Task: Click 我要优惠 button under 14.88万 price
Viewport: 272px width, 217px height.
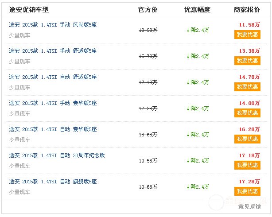Action: pyautogui.click(x=247, y=113)
